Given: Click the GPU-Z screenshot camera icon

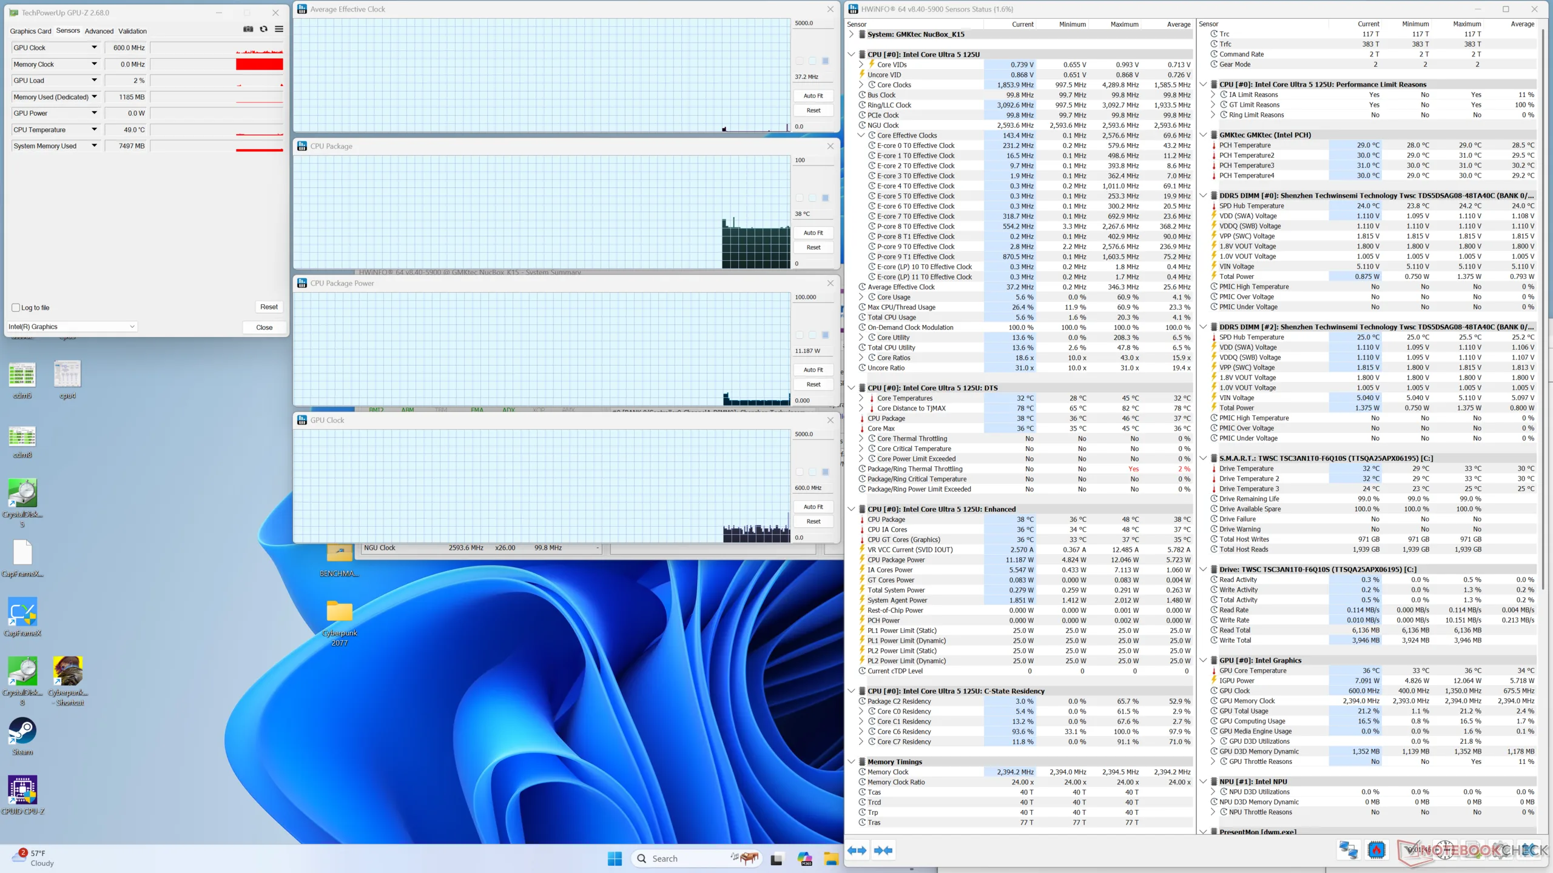Looking at the screenshot, I should (248, 29).
